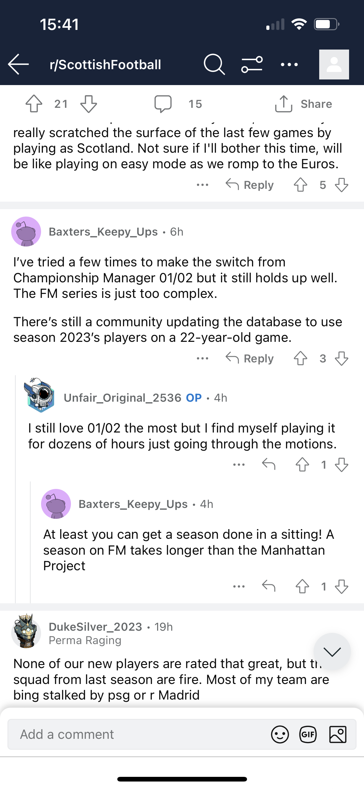Open the 15 comments icon
The height and width of the screenshot is (789, 364).
pos(163,104)
